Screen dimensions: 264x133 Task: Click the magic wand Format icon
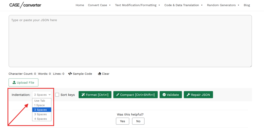click(x=83, y=95)
